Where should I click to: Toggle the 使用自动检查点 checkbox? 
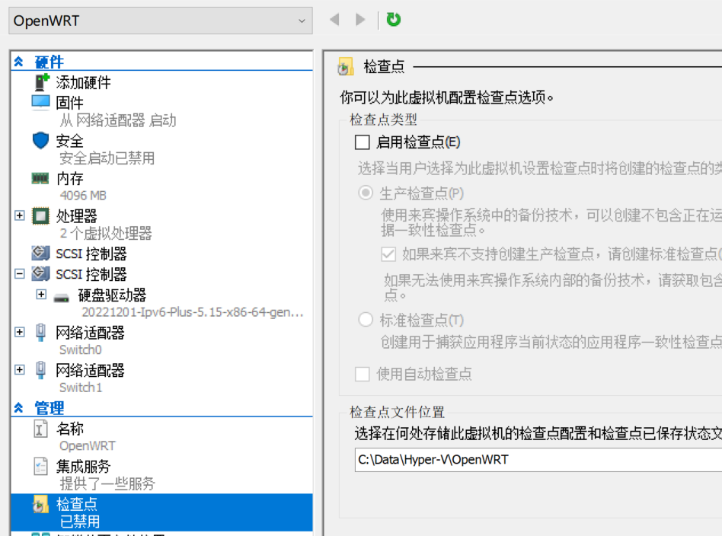click(363, 374)
